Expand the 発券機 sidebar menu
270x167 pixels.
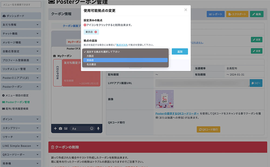click(21, 163)
